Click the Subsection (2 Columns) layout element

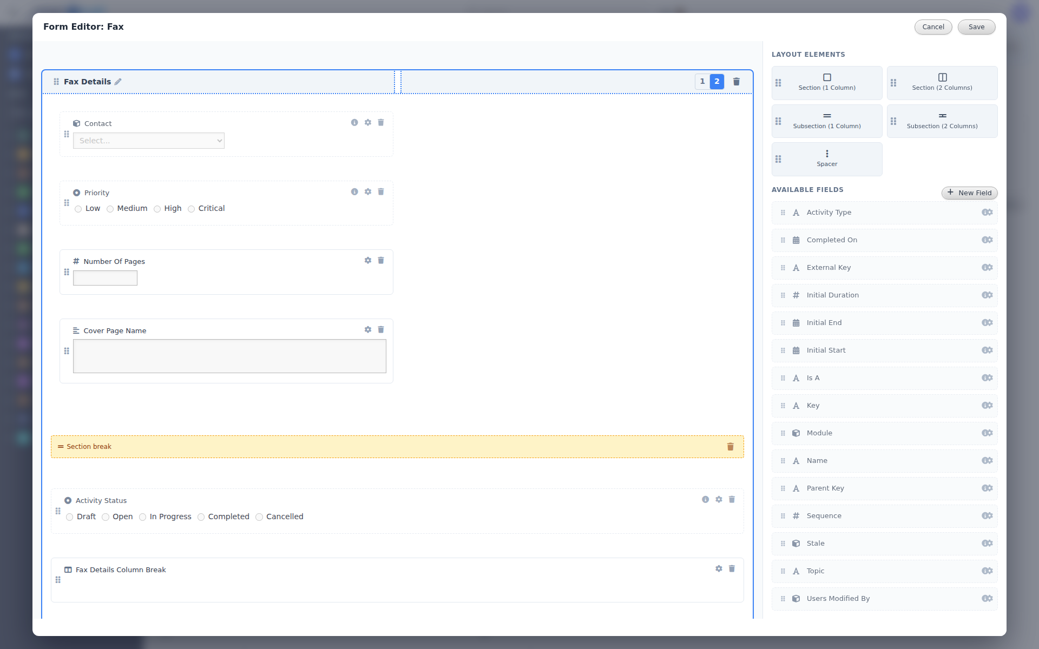(942, 121)
